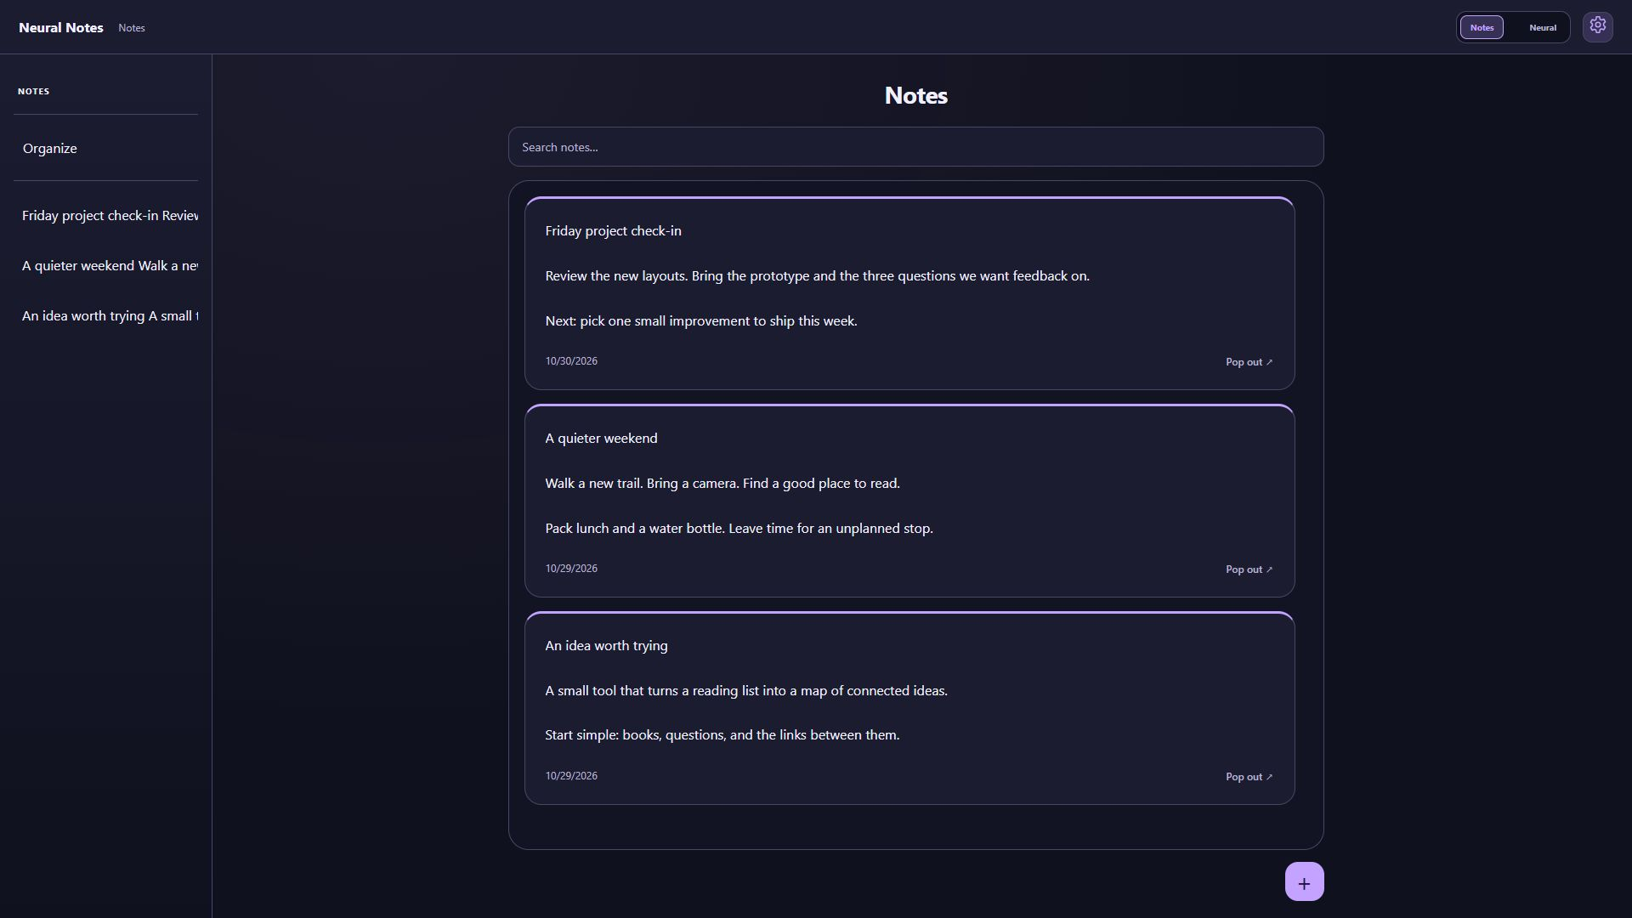Pop out the A quieter weekend note
Screen dimensions: 1632x918
(1249, 569)
